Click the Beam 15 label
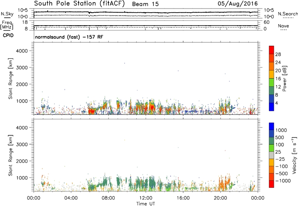298x206 pixels. tap(145, 4)
